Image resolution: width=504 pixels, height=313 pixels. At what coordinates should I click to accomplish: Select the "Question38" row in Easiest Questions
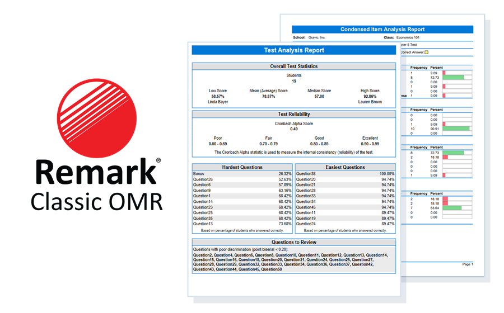pos(345,173)
